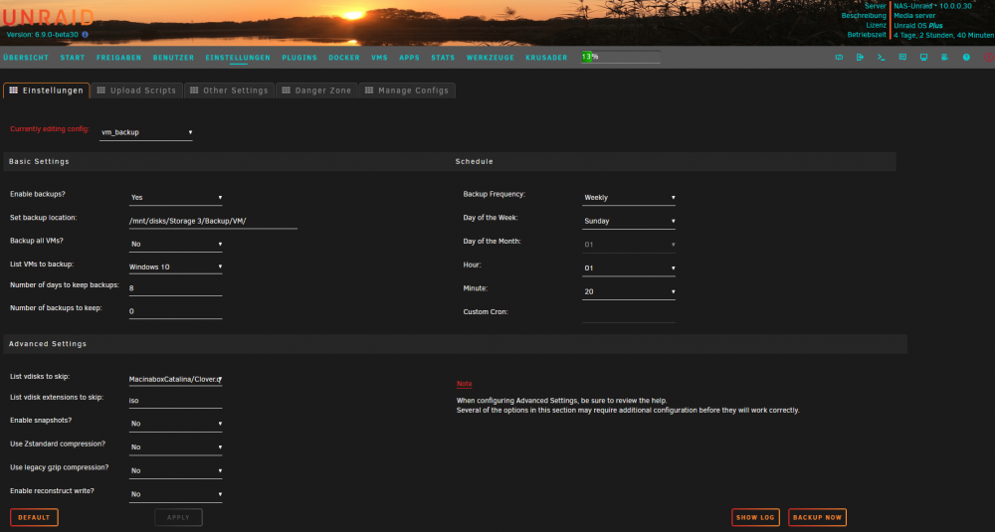The image size is (995, 532).
Task: Switch to the Manage Configs tab
Action: click(x=407, y=90)
